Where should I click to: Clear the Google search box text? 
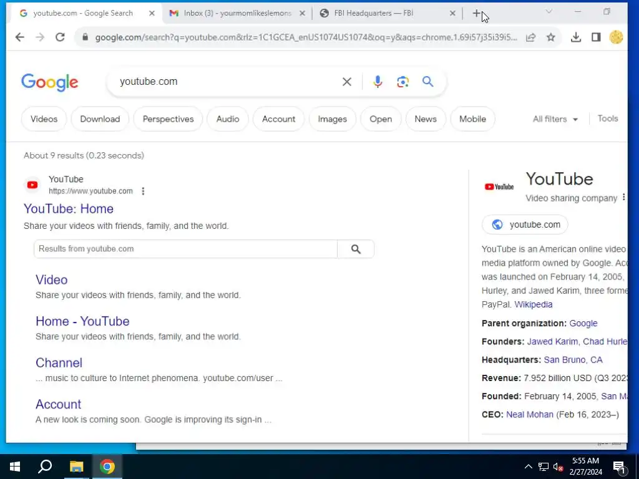tap(347, 82)
